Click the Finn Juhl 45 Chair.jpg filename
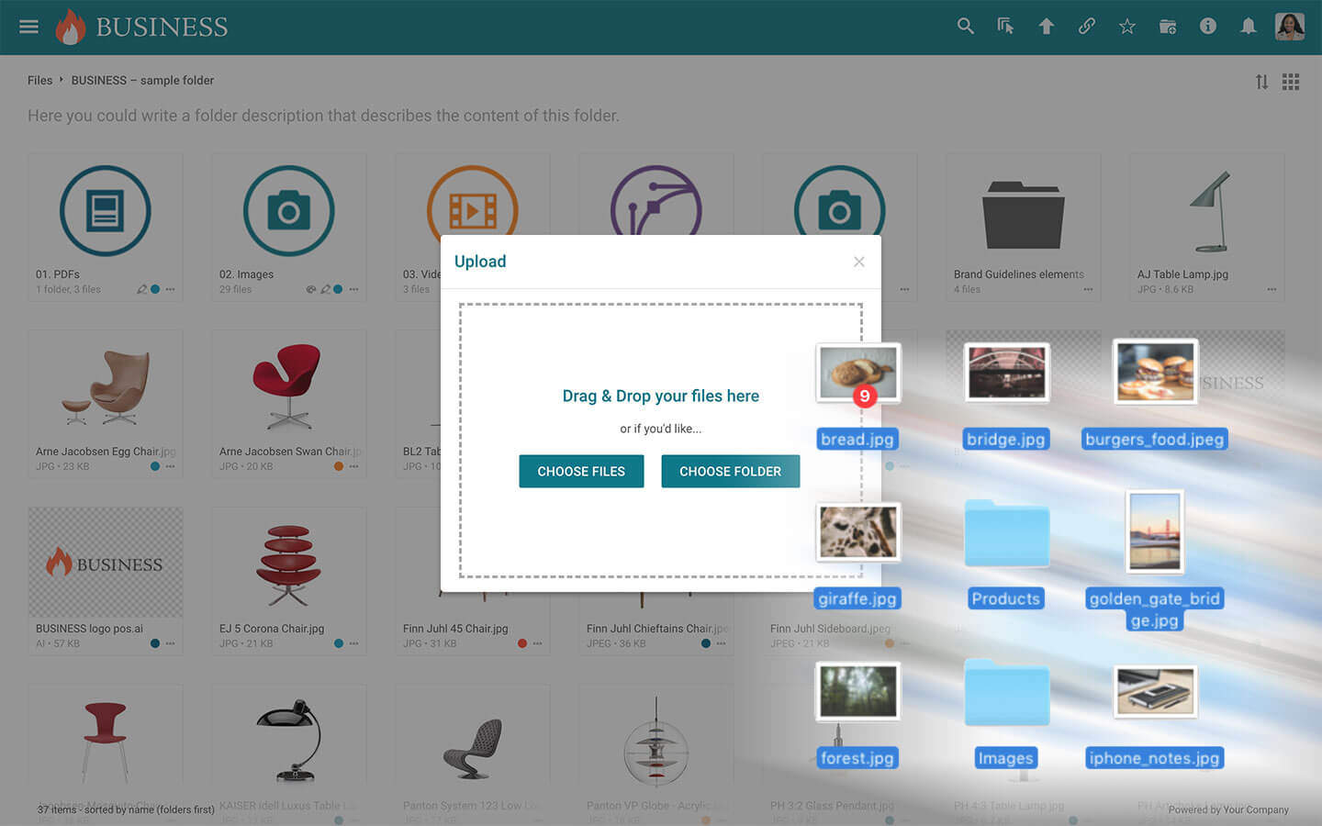This screenshot has height=826, width=1322. [x=455, y=629]
